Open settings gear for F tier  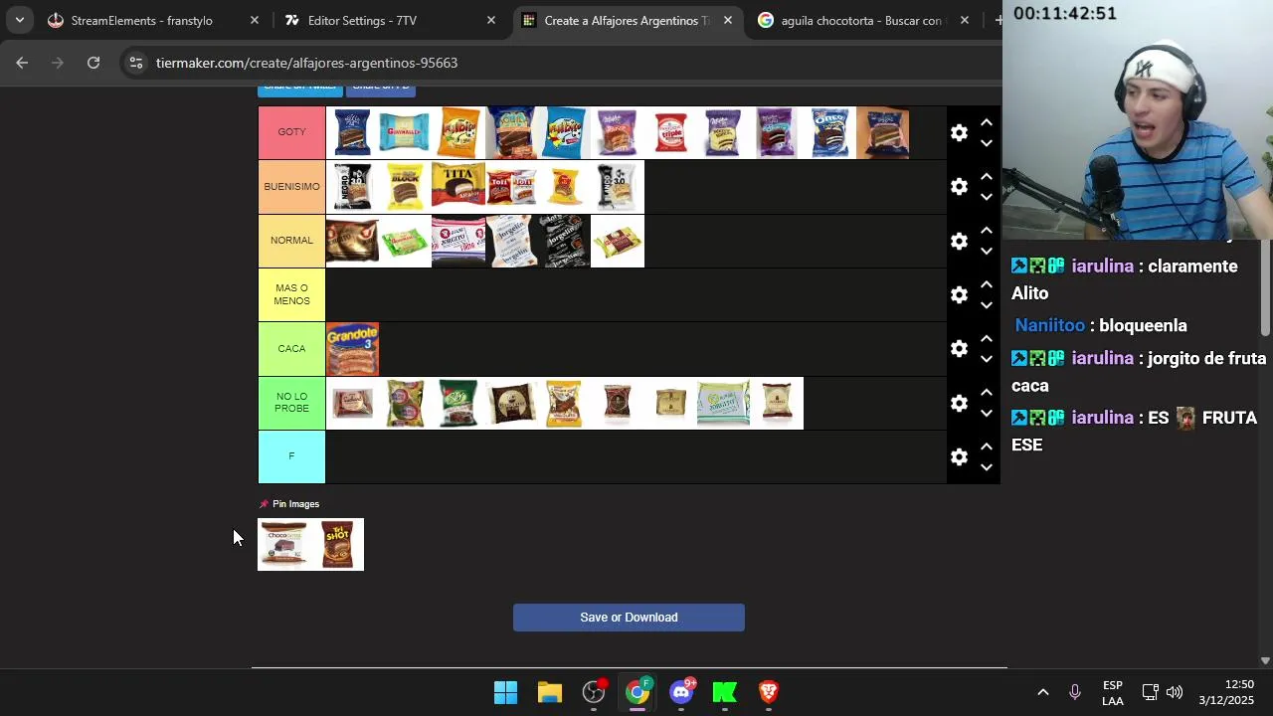coord(959,456)
